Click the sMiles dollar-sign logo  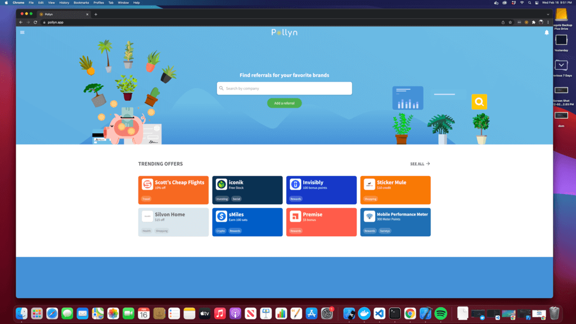(x=222, y=217)
